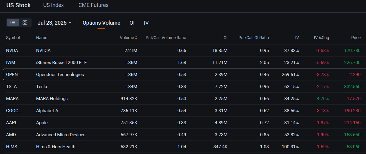Sort by Price column header

click(355, 38)
